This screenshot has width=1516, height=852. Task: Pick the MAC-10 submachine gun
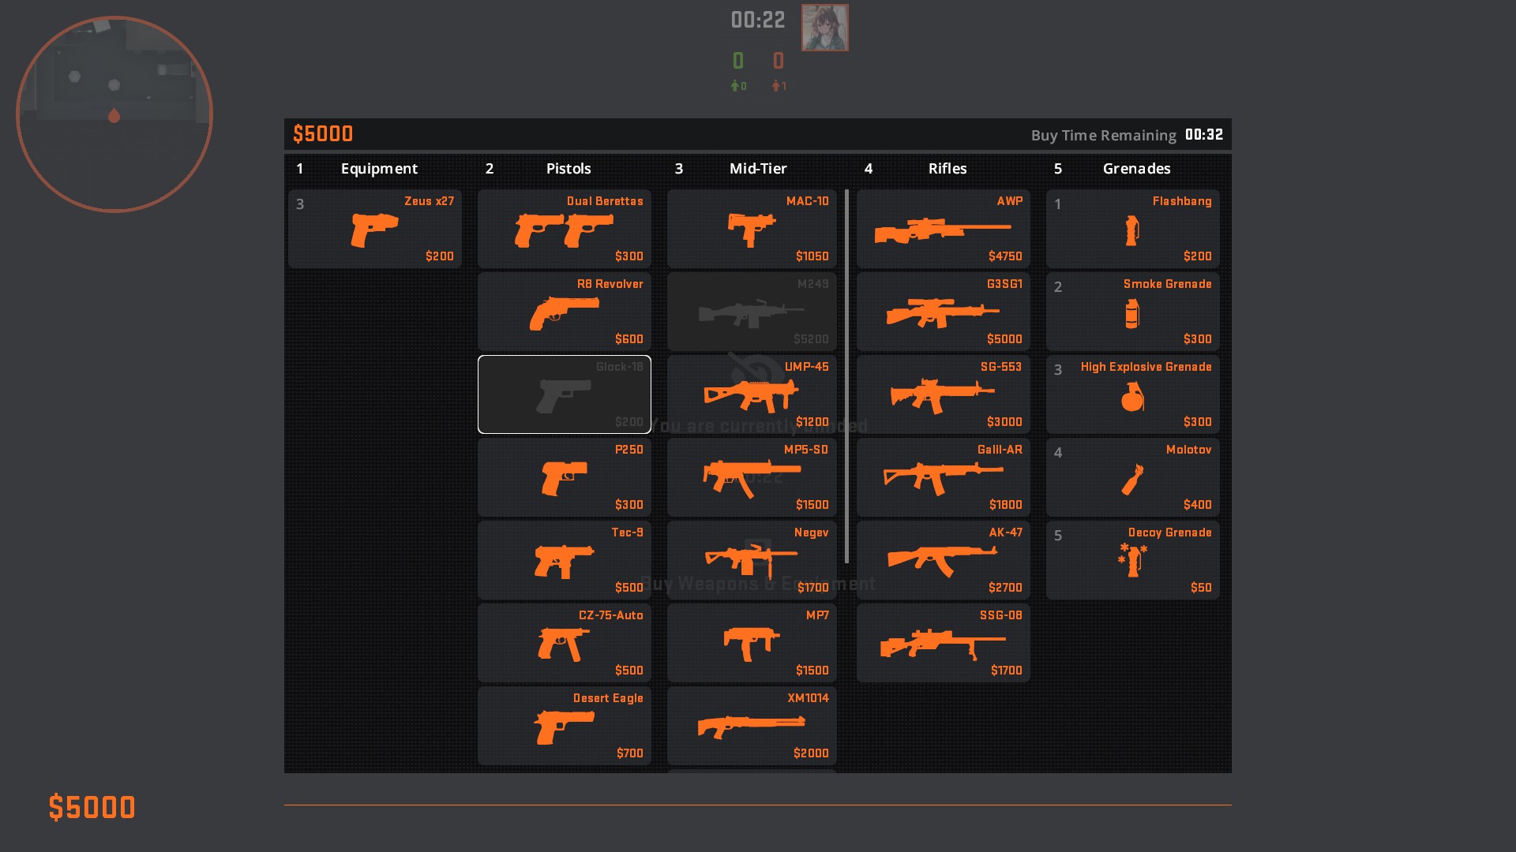point(752,229)
